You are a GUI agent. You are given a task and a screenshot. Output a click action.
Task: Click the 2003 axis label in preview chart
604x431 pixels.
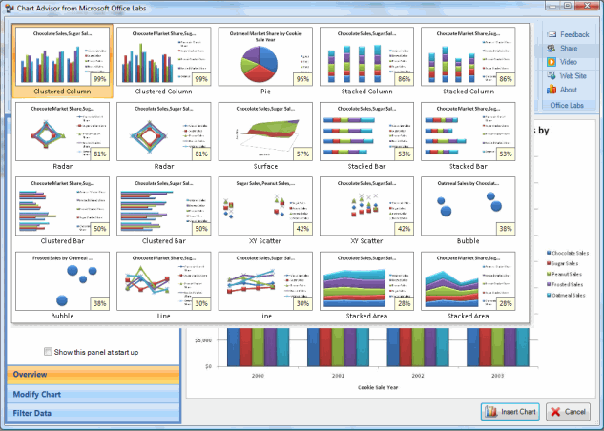coord(497,376)
